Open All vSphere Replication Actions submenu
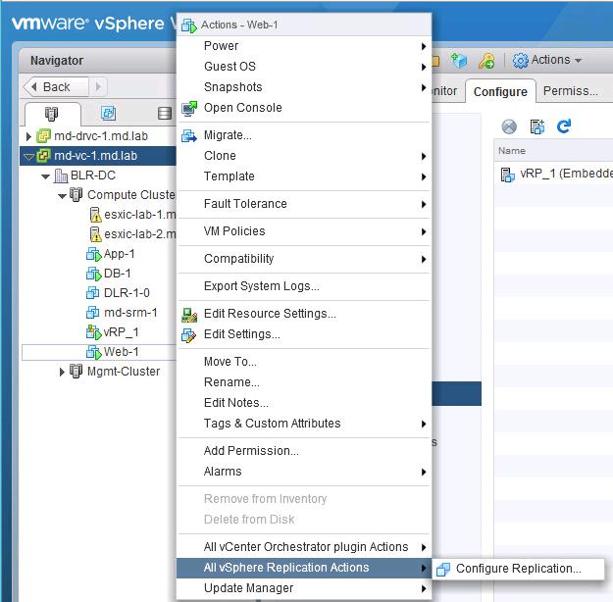Image resolution: width=613 pixels, height=602 pixels. pos(304,568)
